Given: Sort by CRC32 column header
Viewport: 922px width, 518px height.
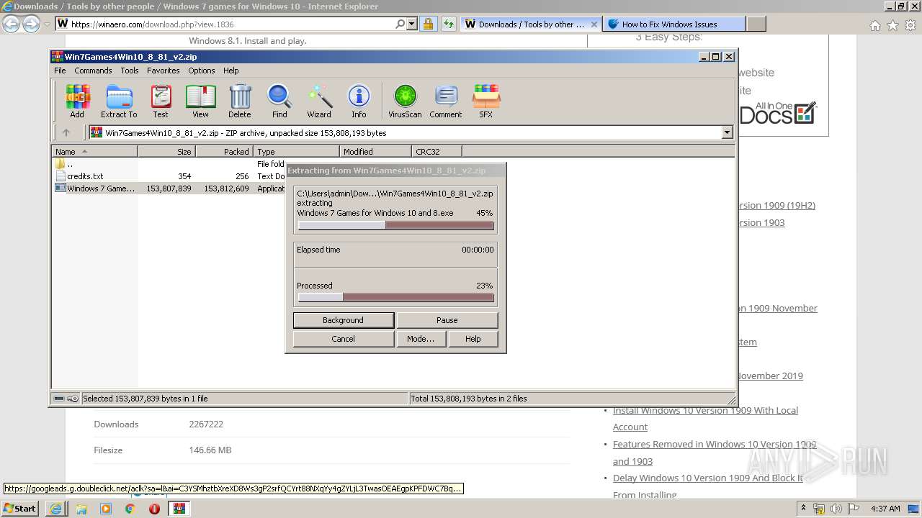Looking at the screenshot, I should click(437, 152).
